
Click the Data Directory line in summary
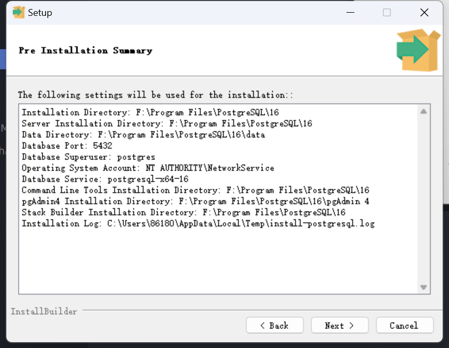pos(143,135)
